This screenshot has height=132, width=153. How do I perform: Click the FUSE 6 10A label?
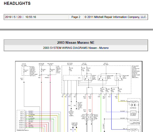53,70
